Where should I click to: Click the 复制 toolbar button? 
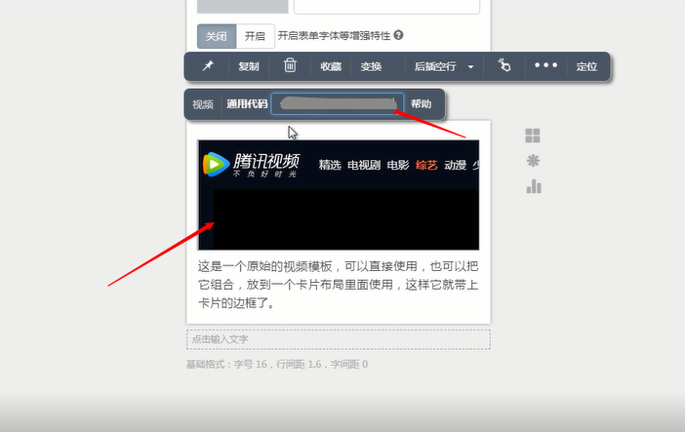pyautogui.click(x=249, y=66)
